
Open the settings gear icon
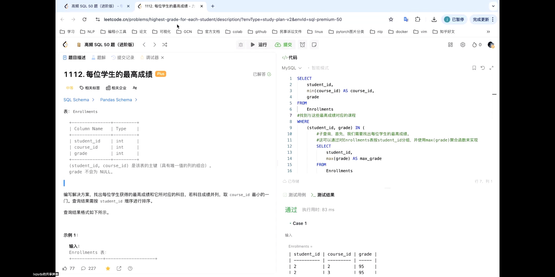point(463,45)
